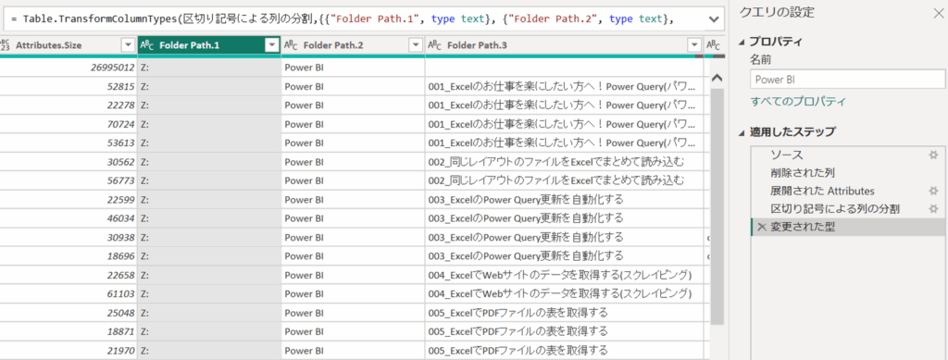948x360 pixels.
Task: Select Folder Path.3 cell in 52815 row
Action: click(x=564, y=86)
